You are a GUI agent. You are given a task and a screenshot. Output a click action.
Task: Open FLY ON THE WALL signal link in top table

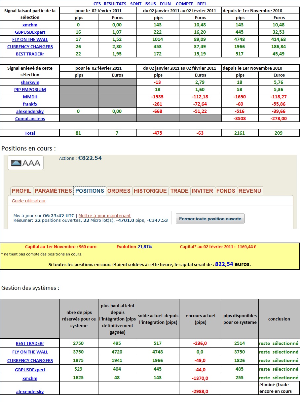coord(30,39)
